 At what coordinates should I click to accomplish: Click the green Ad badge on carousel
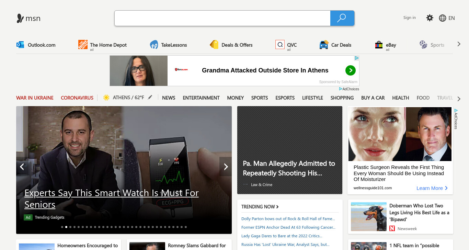point(28,217)
